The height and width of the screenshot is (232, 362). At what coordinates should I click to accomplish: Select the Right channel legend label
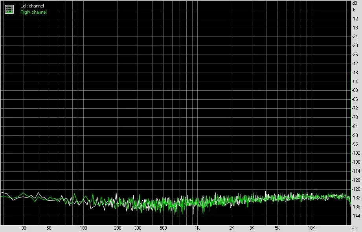pos(33,12)
